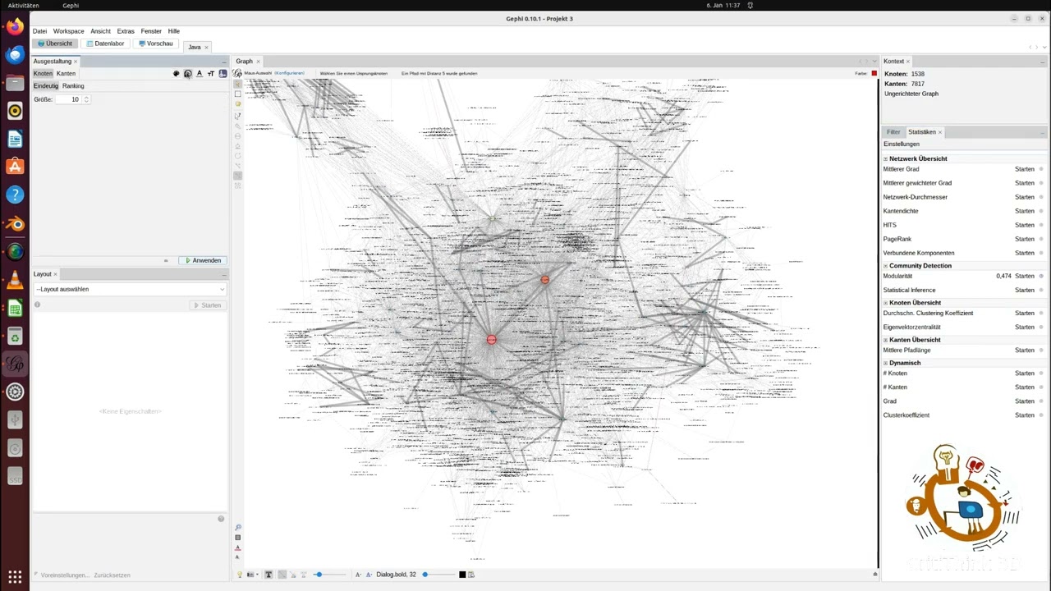
Task: Select the rectangle selection tool
Action: point(238,94)
